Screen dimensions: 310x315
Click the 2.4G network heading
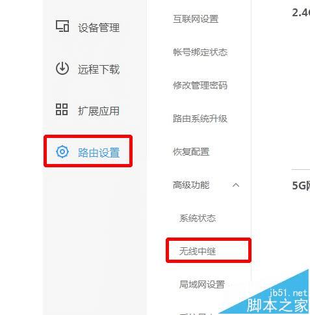point(301,12)
